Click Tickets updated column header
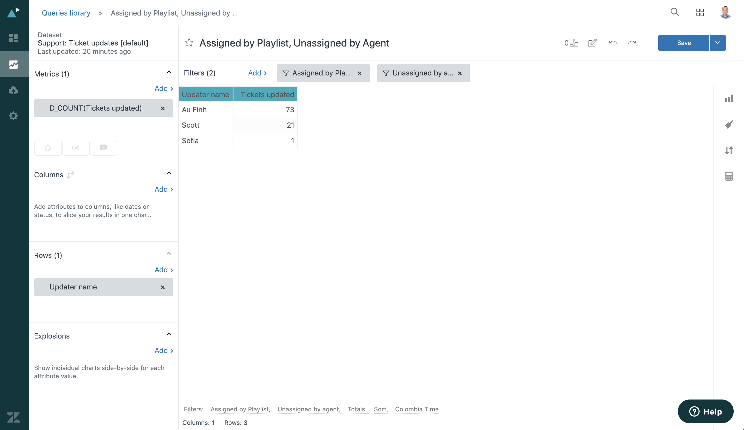 (267, 95)
